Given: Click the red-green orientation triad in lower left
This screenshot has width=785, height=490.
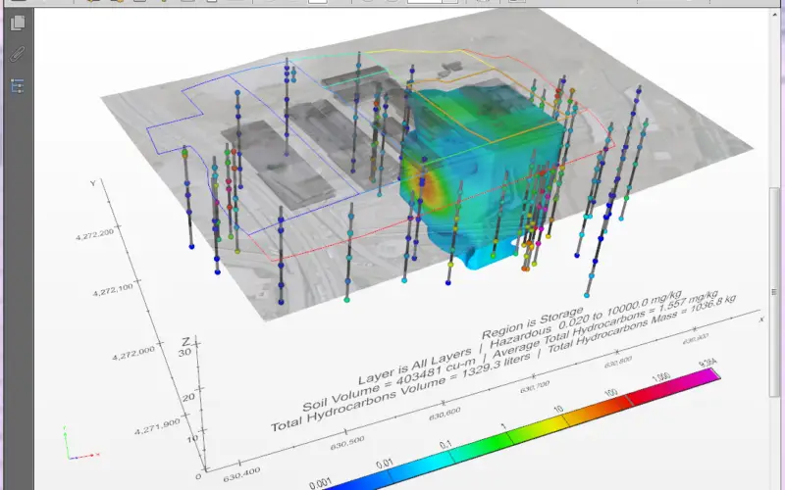Looking at the screenshot, I should tap(80, 444).
